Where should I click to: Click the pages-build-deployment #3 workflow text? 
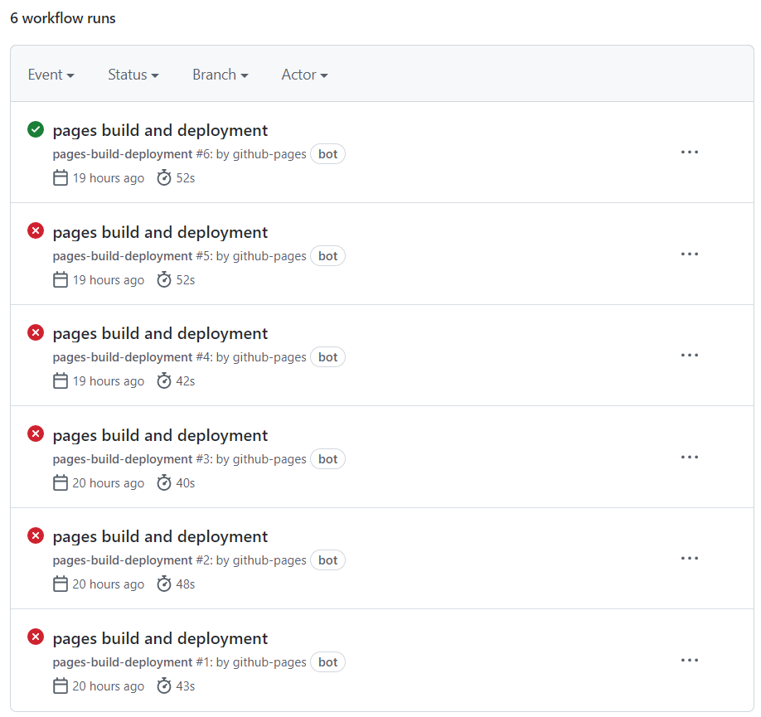133,459
